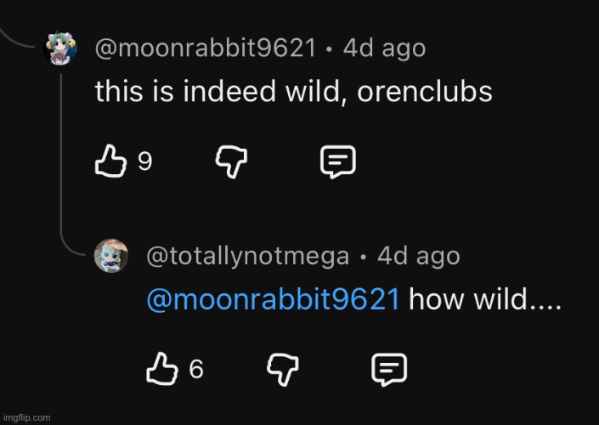Click the timestamp beside moonrabbit9621's username

pos(382,48)
